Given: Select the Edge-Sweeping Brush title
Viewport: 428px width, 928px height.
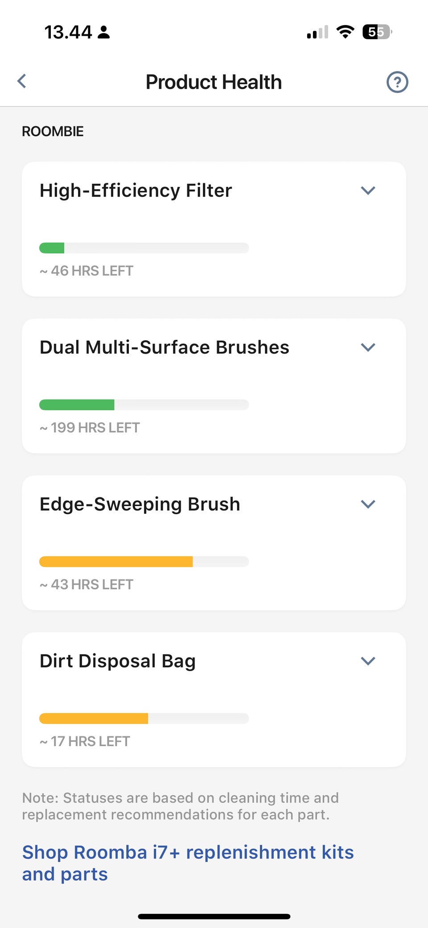Looking at the screenshot, I should point(140,504).
